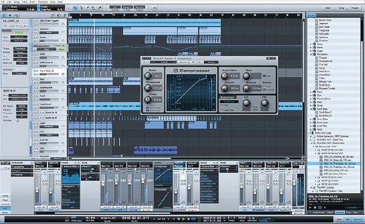Toggle Stereo Link checkbox in the Compressor

(x=147, y=110)
